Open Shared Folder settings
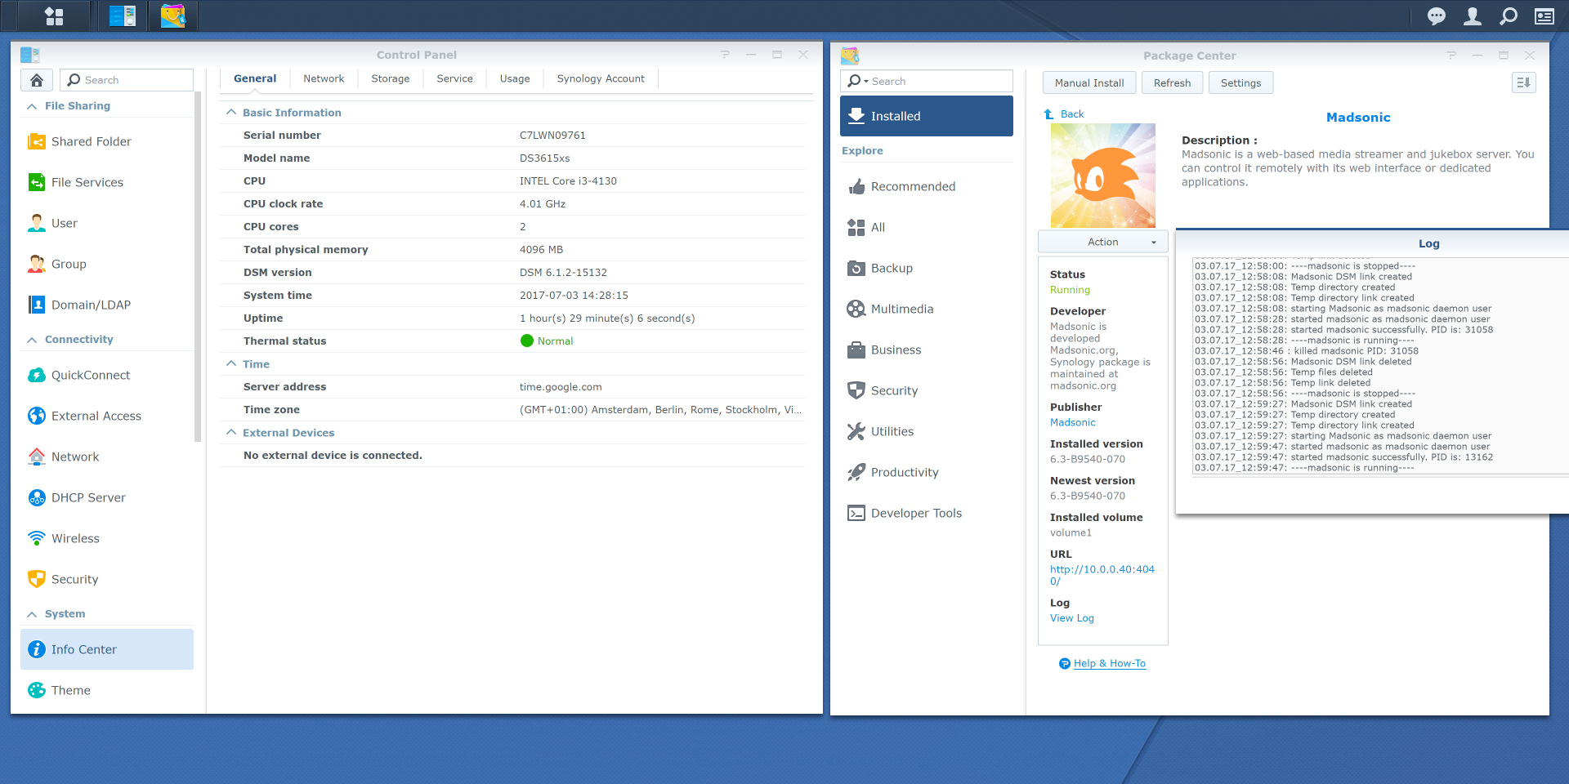The width and height of the screenshot is (1569, 784). (x=91, y=141)
